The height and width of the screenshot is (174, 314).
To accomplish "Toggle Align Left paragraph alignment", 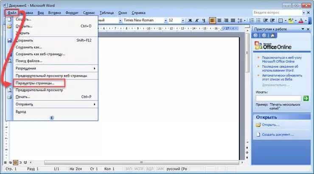I will [213, 20].
